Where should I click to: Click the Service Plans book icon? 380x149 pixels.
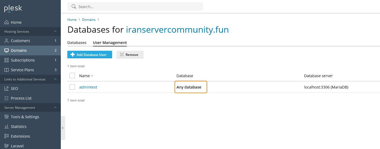[x=7, y=70]
